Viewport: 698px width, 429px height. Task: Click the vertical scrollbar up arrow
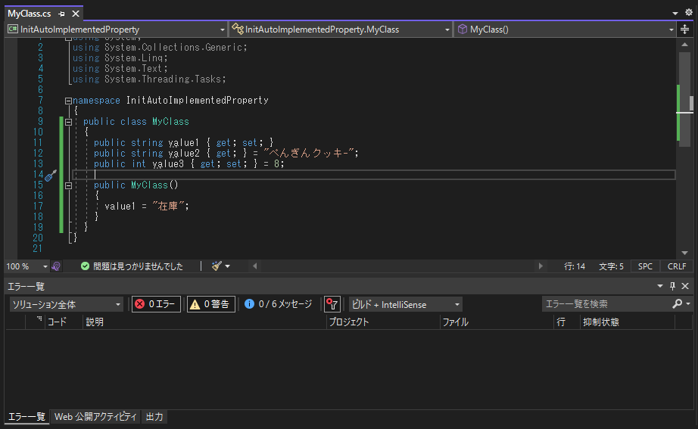(684, 45)
